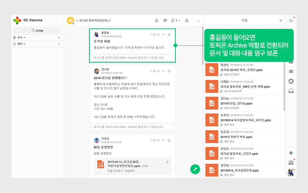Click the starred items icon in right sidebar
308x193 pixels.
coord(291,153)
